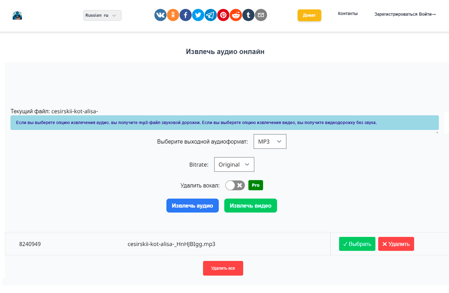Click Удалить for cesirskii-kot-alisa file
The width and height of the screenshot is (449, 293).
[396, 244]
